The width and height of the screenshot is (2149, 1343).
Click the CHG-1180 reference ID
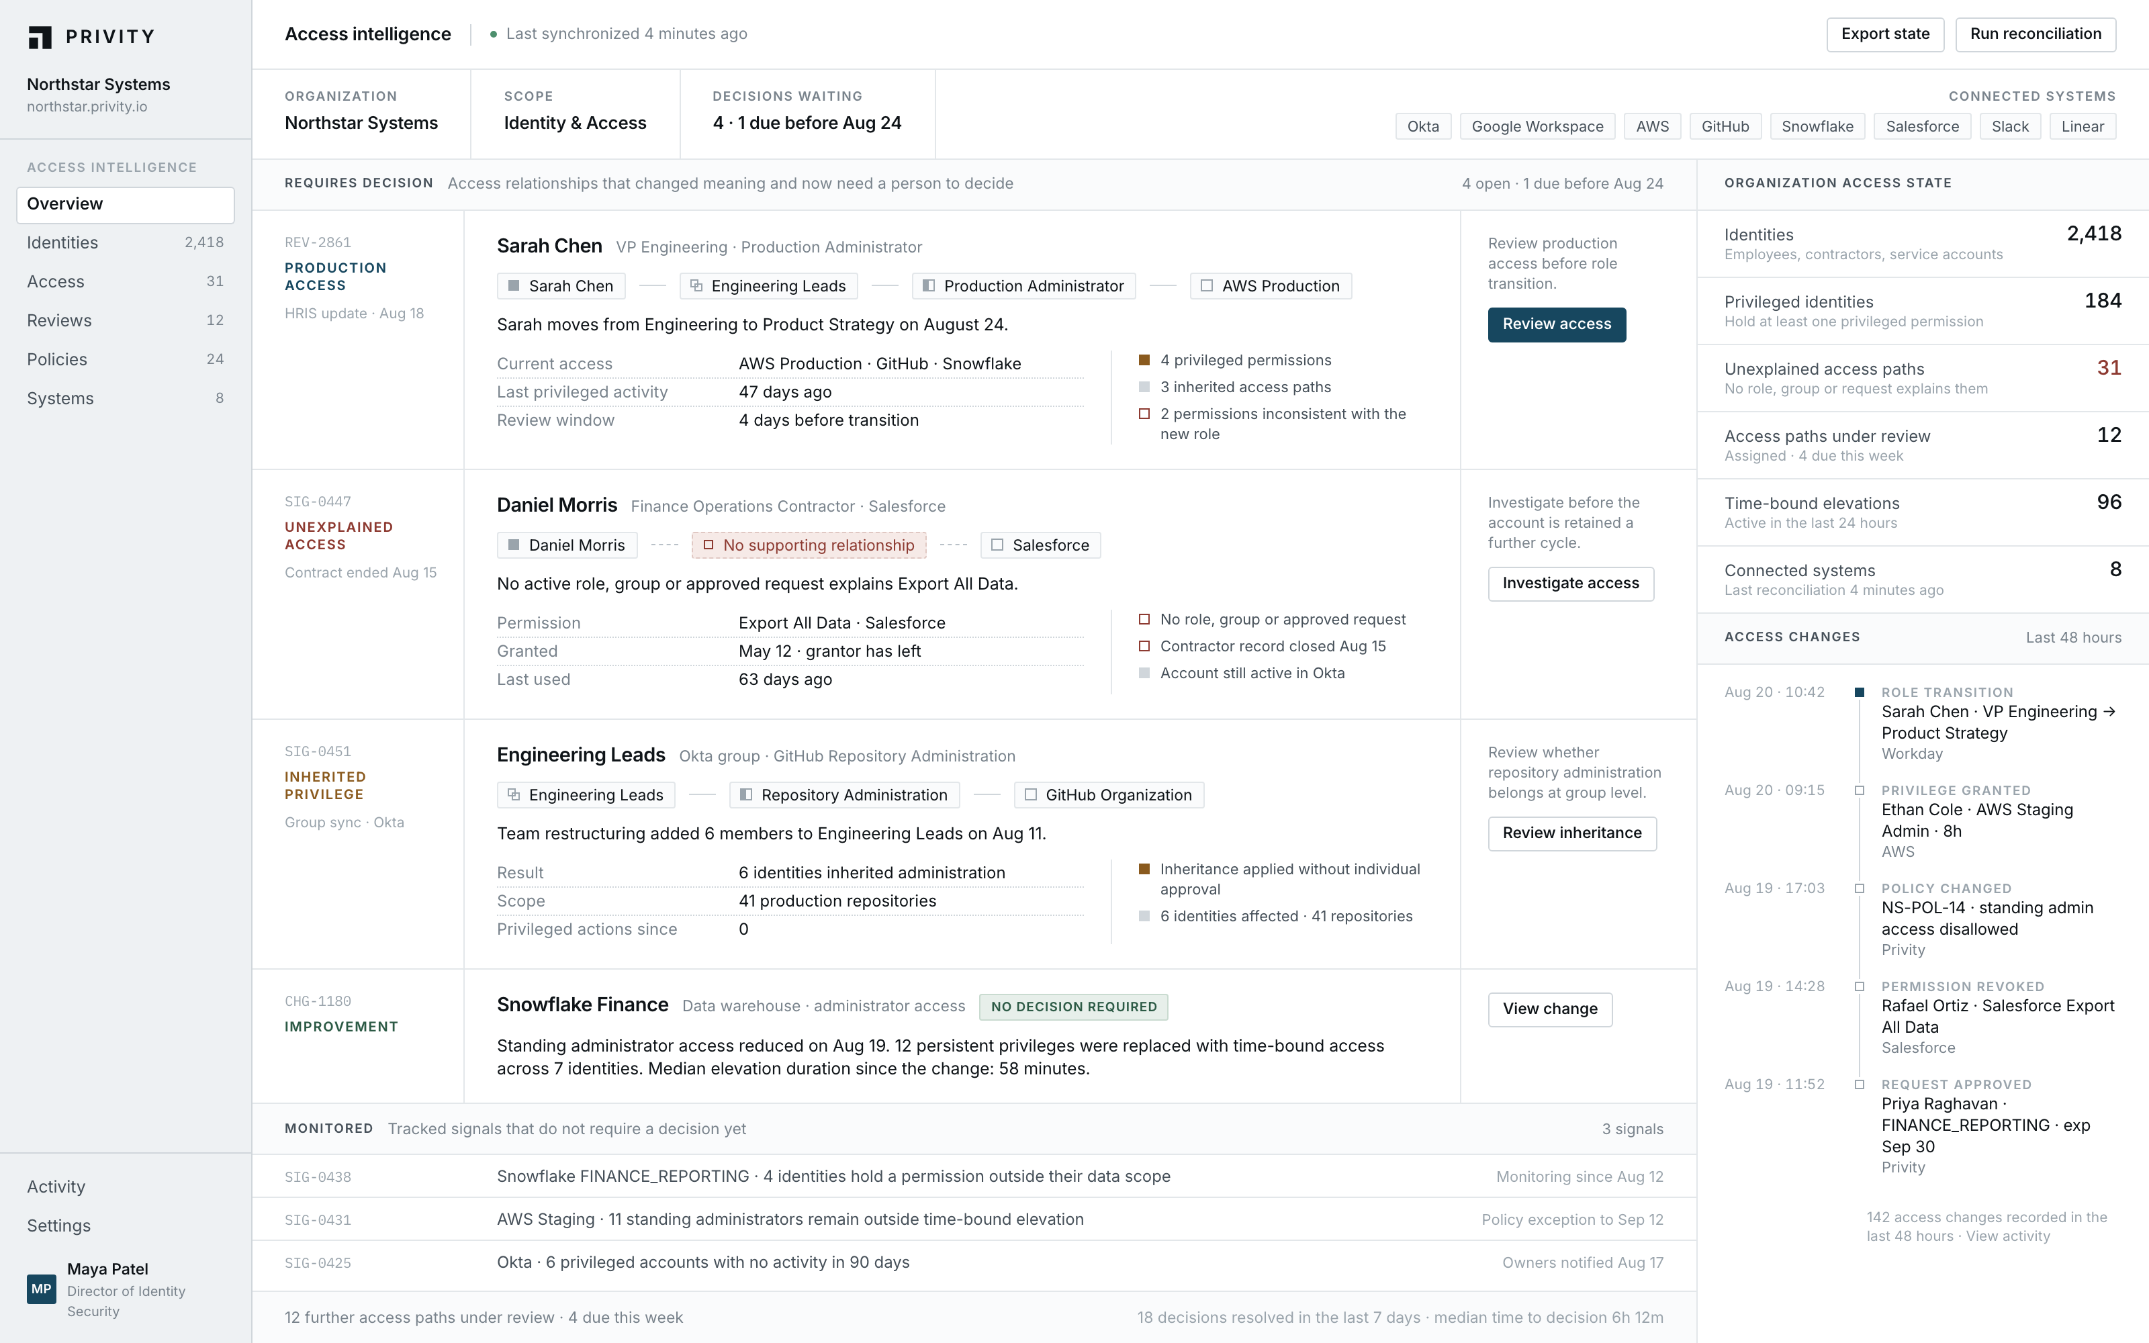pyautogui.click(x=318, y=1001)
